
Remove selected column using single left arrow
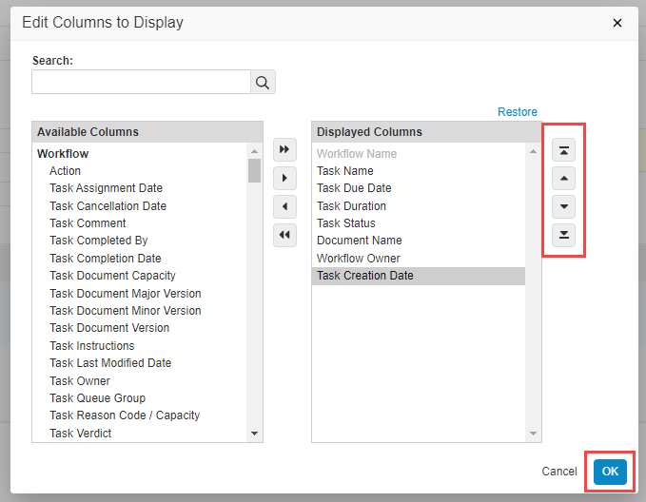(x=284, y=206)
